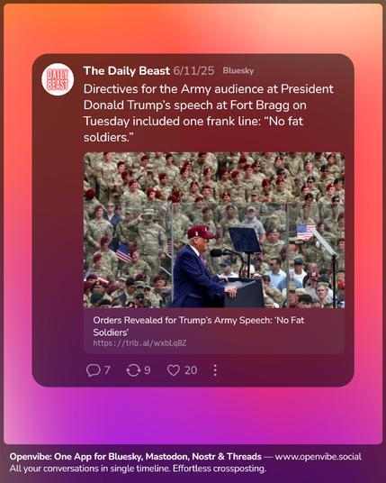Click the Openvibe One App footer title
The image size is (386, 483).
[x=136, y=457]
